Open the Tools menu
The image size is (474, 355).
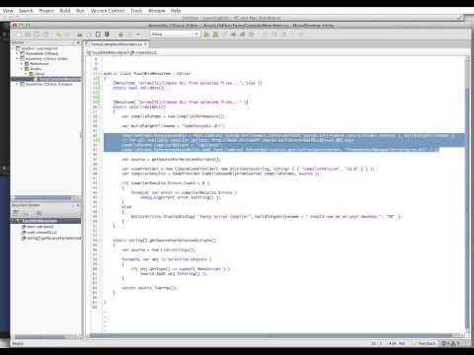click(136, 11)
